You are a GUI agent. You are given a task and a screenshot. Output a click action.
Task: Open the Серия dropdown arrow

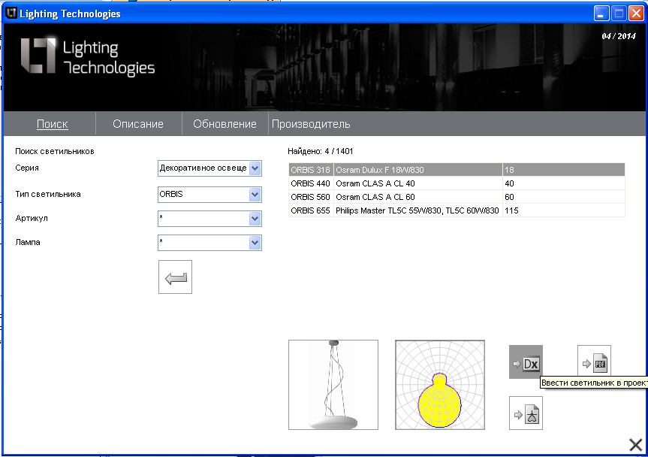tap(255, 168)
